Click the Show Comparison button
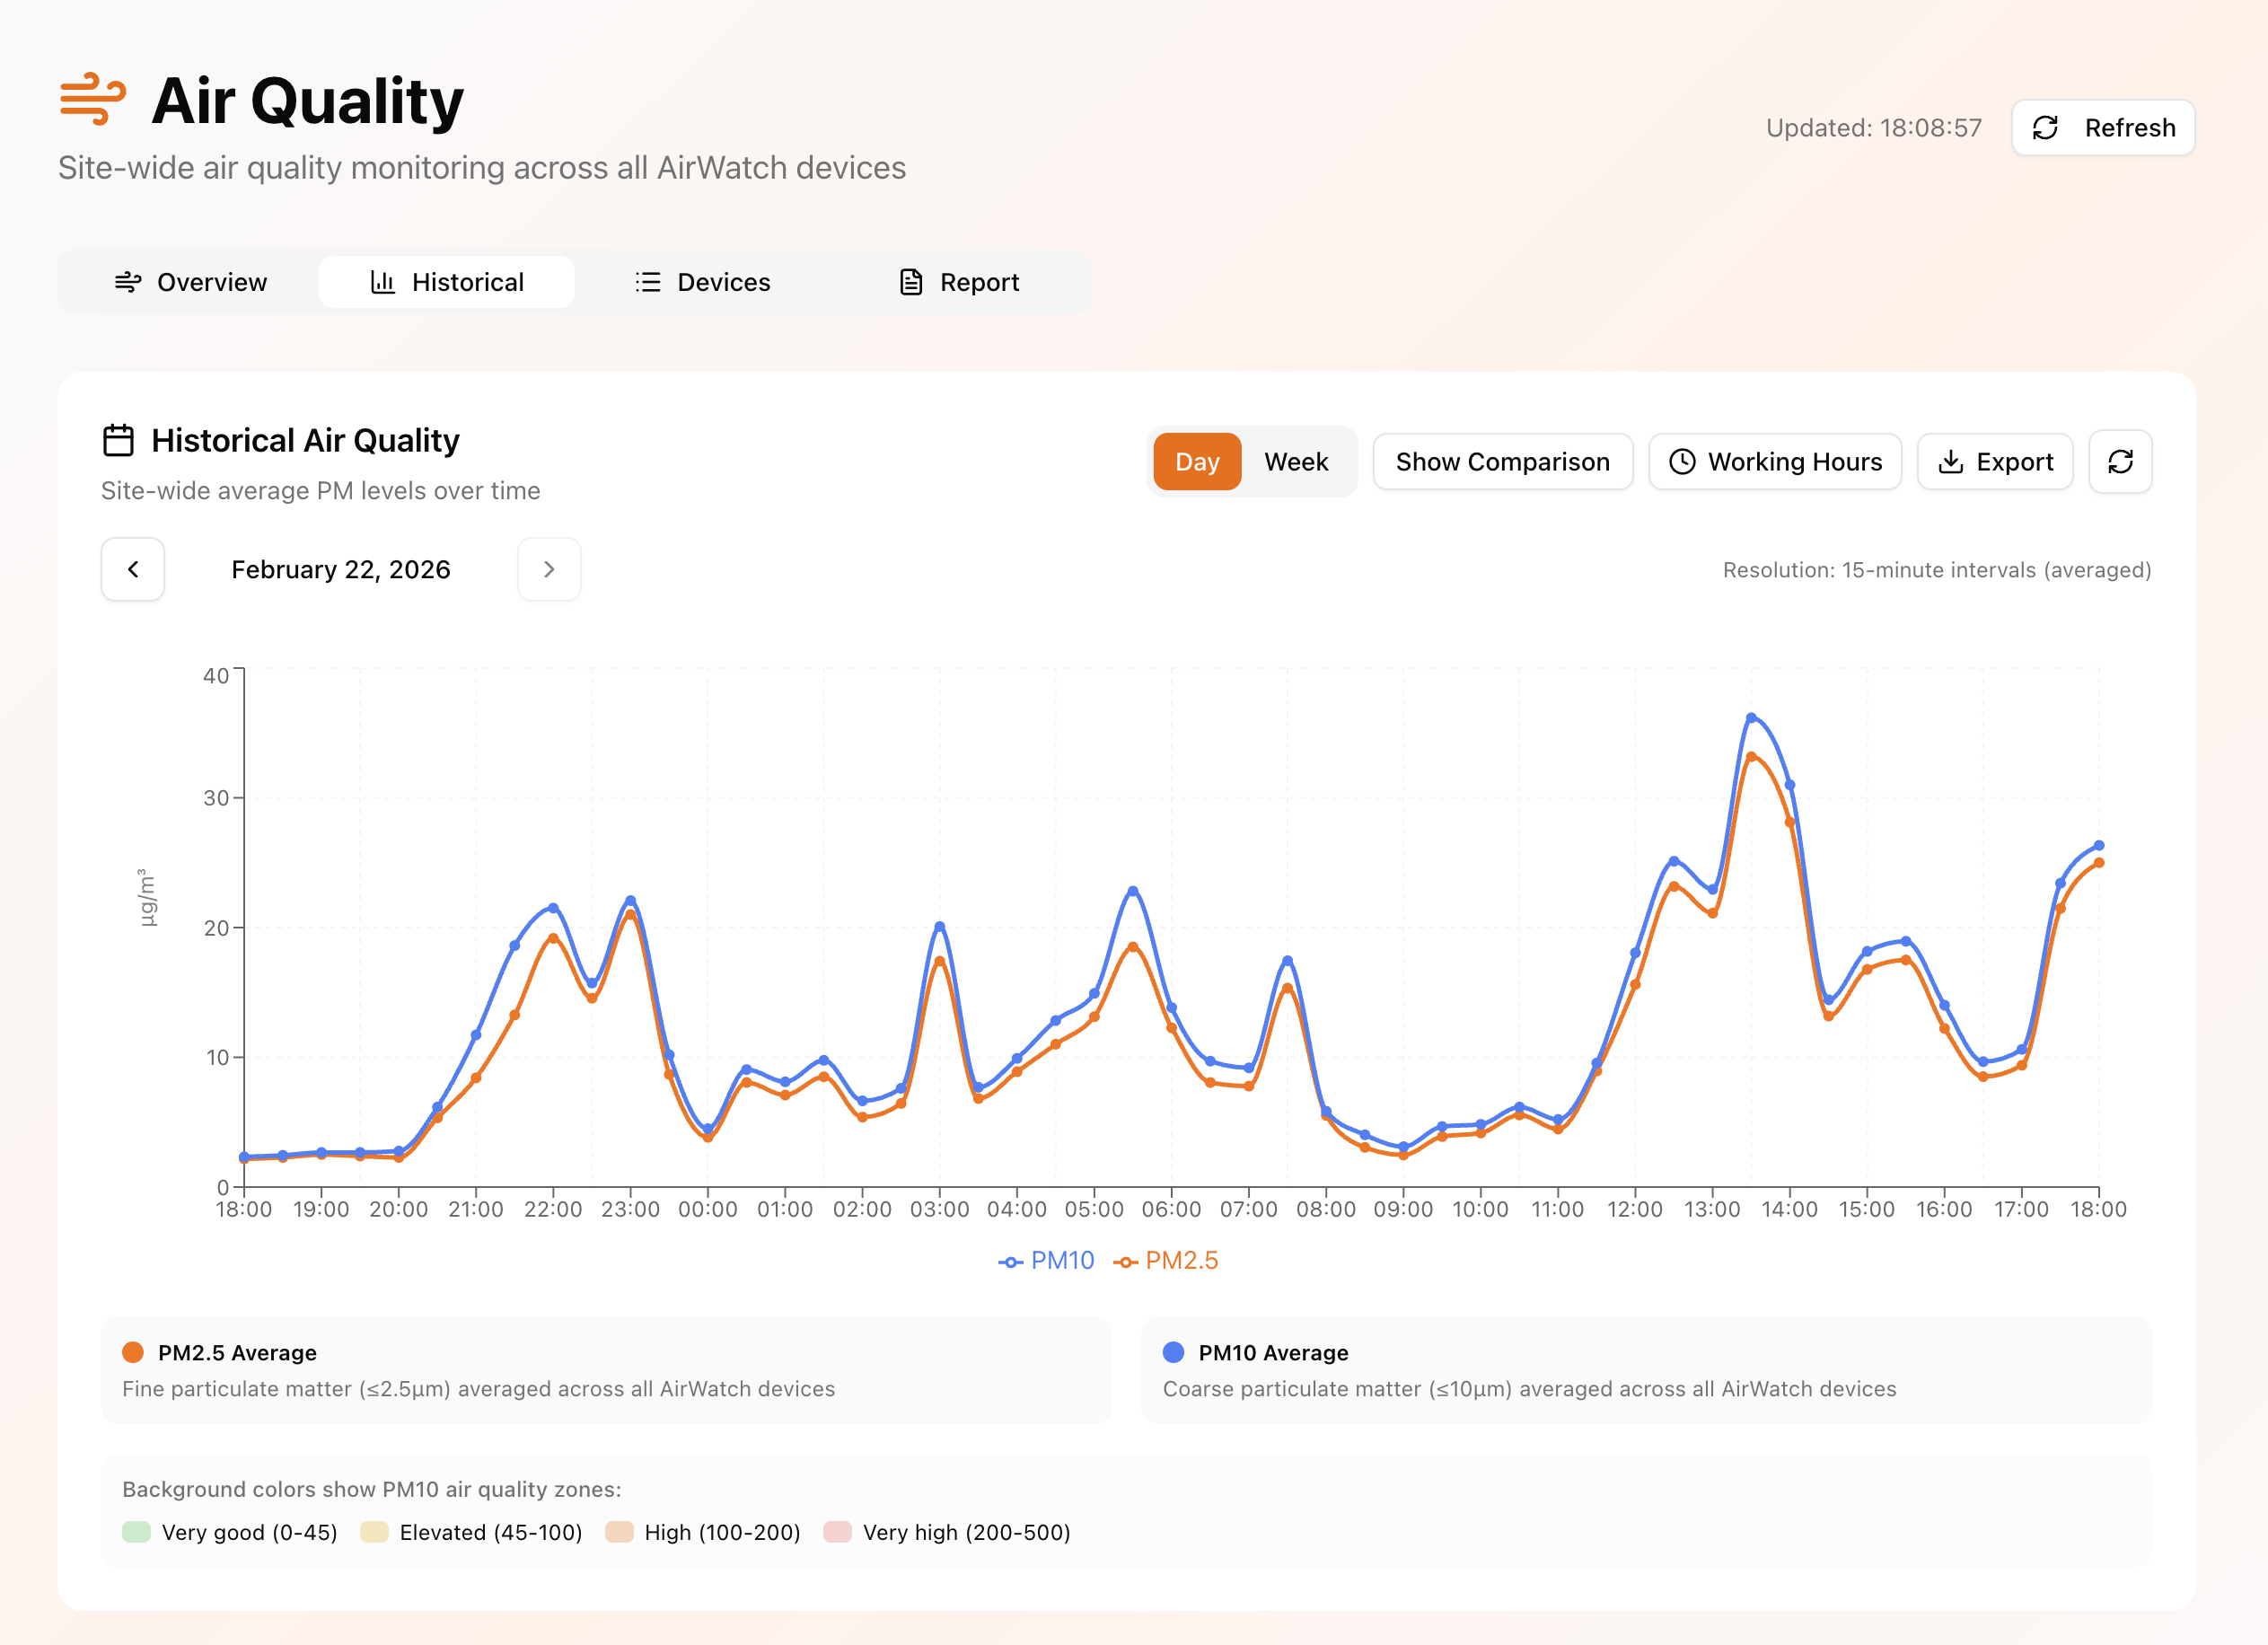Viewport: 2268px width, 1645px height. (x=1502, y=461)
